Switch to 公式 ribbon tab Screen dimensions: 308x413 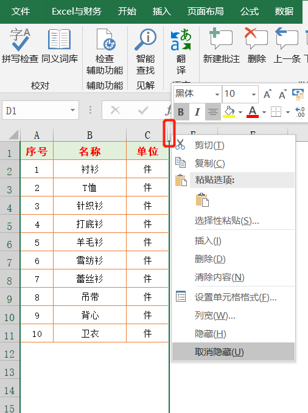click(249, 12)
